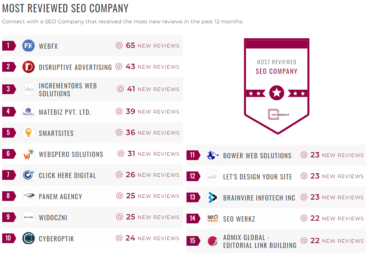Select the rank 15 badge marker
Screen dimensions: 366x255
[193, 240]
